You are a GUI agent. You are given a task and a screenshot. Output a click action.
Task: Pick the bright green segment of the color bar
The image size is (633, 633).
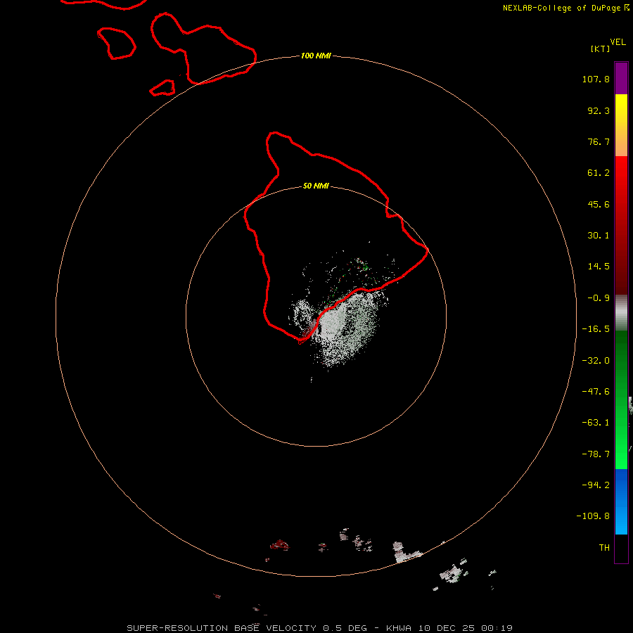pyautogui.click(x=621, y=399)
